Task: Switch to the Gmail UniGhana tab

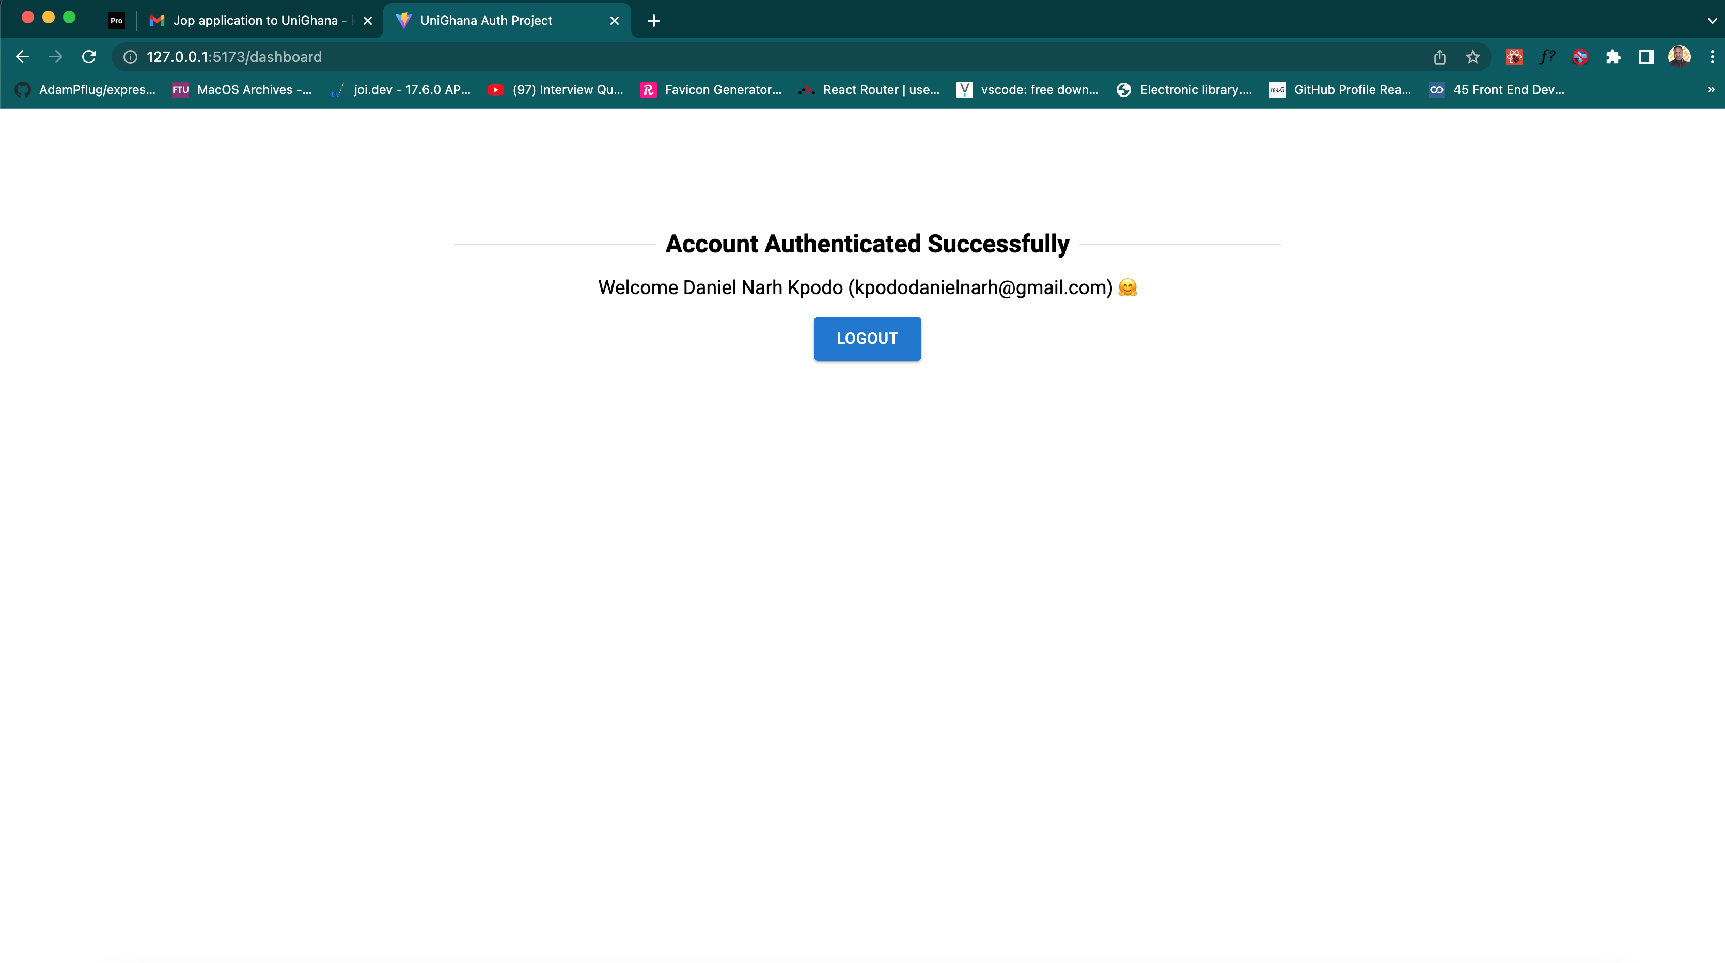Action: [x=255, y=21]
